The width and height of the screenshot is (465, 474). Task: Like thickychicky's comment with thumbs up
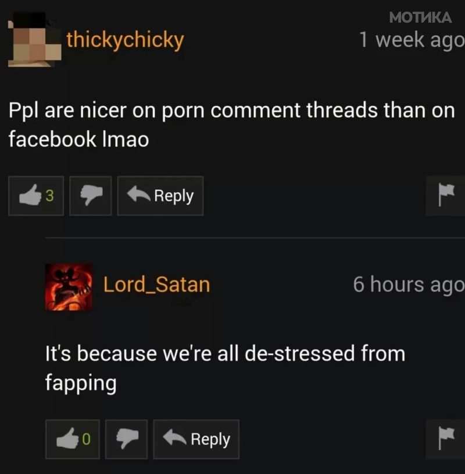pos(36,196)
